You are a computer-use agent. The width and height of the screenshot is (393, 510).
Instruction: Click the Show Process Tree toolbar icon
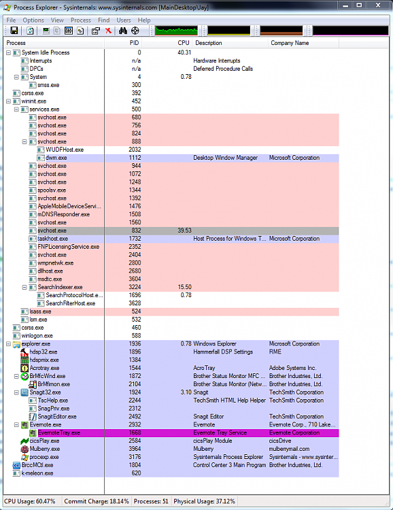tap(57, 31)
